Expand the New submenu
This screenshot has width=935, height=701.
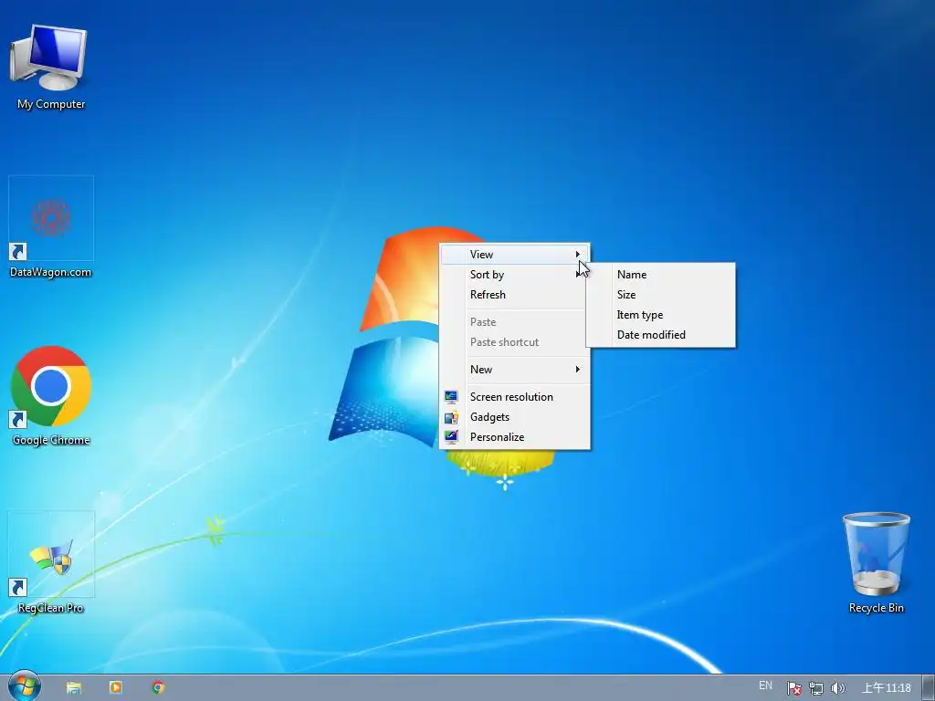[515, 370]
